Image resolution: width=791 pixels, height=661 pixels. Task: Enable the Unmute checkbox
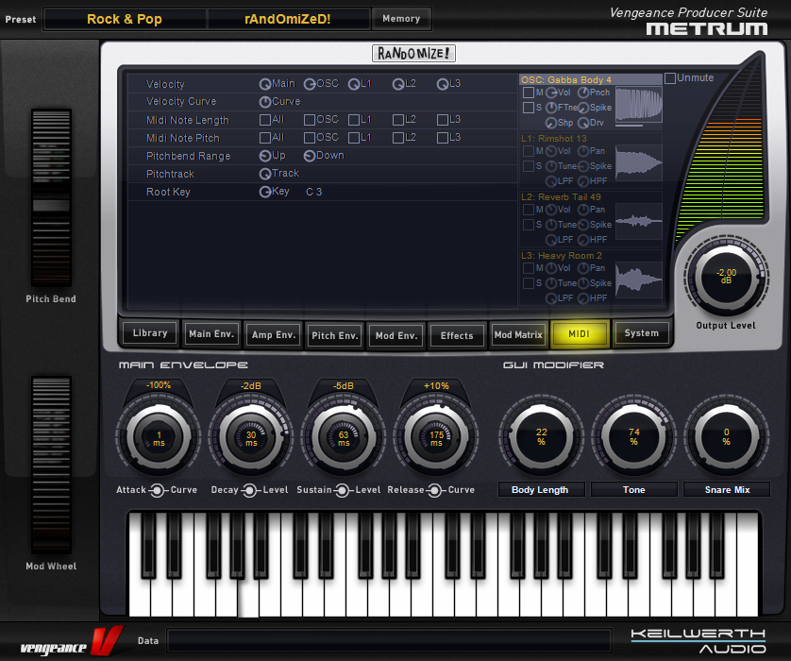670,78
